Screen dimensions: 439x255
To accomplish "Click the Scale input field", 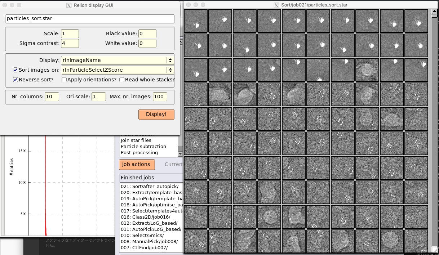I will (x=70, y=33).
